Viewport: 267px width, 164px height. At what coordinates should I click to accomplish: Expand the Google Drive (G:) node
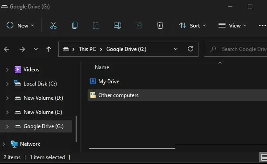pos(7,126)
